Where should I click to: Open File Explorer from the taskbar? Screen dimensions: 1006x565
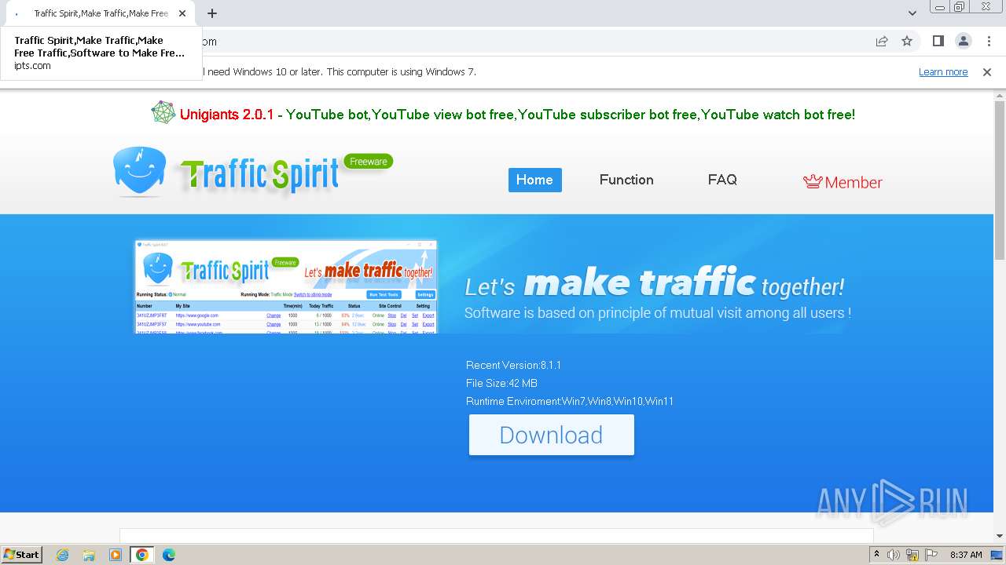coord(89,555)
